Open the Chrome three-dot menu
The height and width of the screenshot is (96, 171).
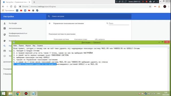[x=169, y=6]
